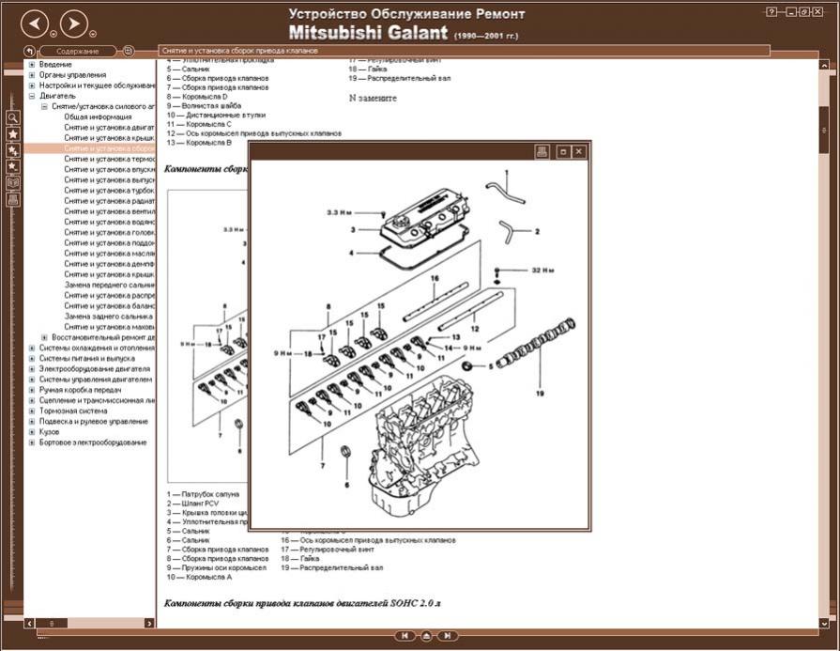840x651 pixels.
Task: Click the open book icon in sidebar
Action: pos(13,183)
